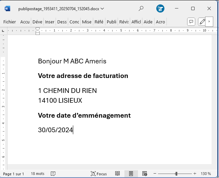Click zoom in plus button
This screenshot has width=219, height=178.
(x=195, y=174)
